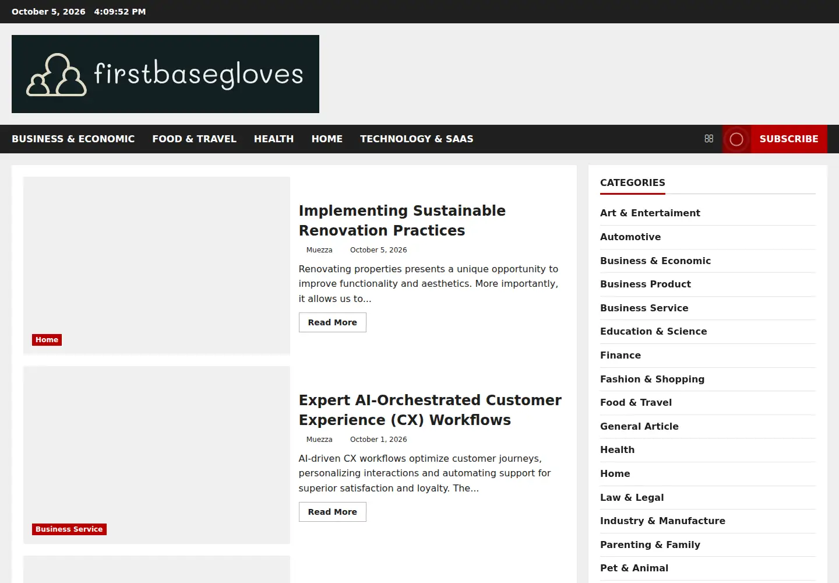Click author Muezza on the renovation article
839x583 pixels.
[x=319, y=250]
